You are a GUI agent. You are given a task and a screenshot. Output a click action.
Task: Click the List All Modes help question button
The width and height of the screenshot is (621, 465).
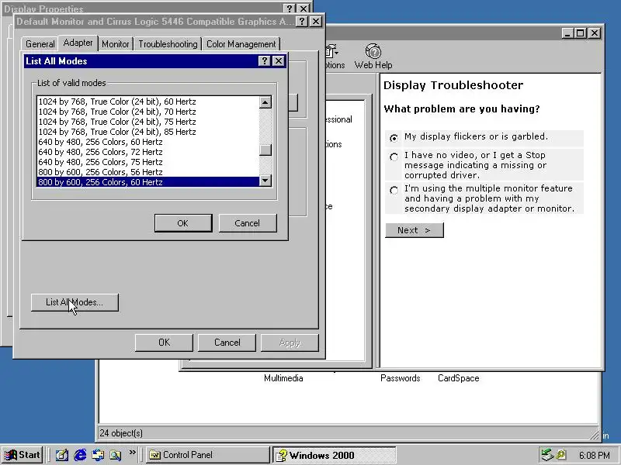pos(265,61)
